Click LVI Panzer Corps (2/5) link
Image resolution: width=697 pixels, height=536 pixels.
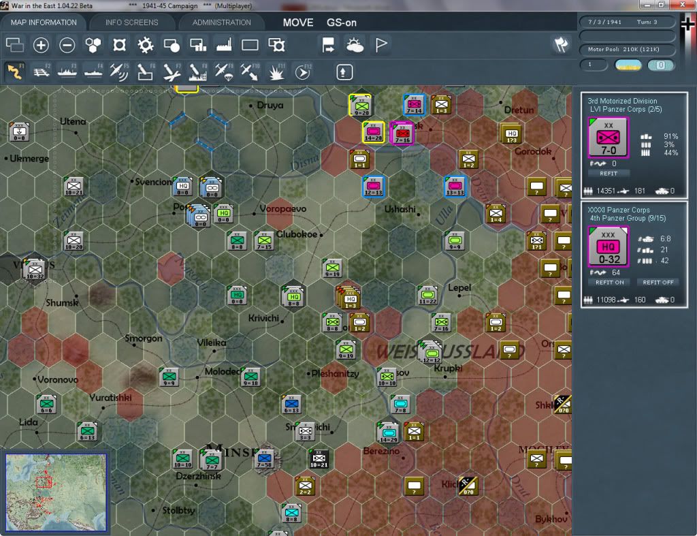(626, 110)
